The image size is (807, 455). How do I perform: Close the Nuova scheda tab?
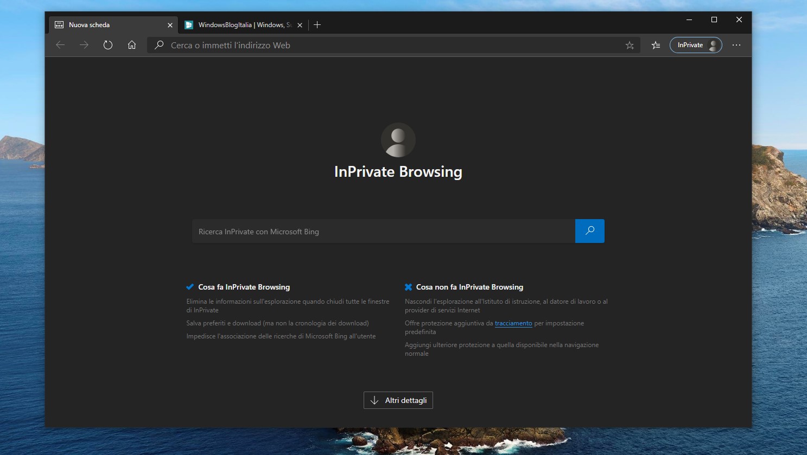[x=170, y=25]
